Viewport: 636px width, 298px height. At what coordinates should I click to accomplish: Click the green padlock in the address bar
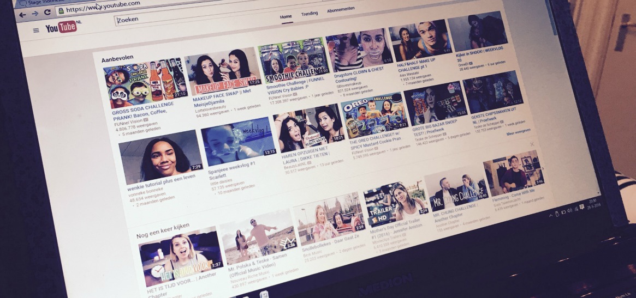[x=61, y=10]
